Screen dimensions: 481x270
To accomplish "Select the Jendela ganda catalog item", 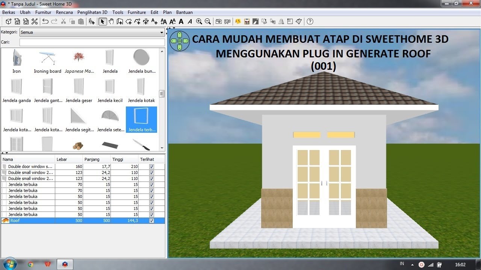I will click(x=17, y=90).
